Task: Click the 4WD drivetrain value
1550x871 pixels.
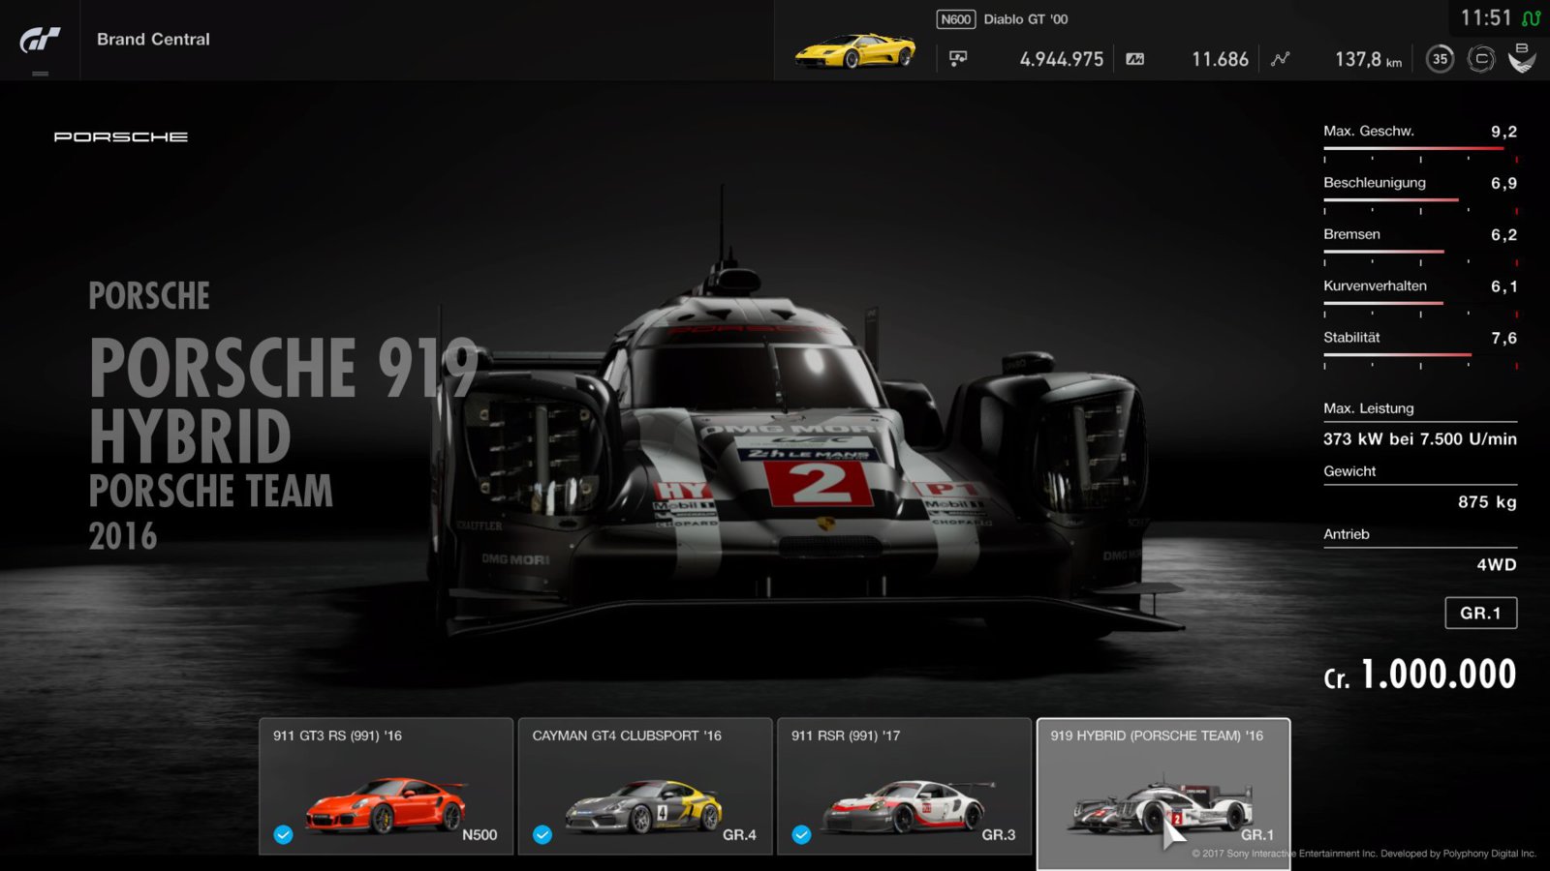Action: click(x=1497, y=565)
